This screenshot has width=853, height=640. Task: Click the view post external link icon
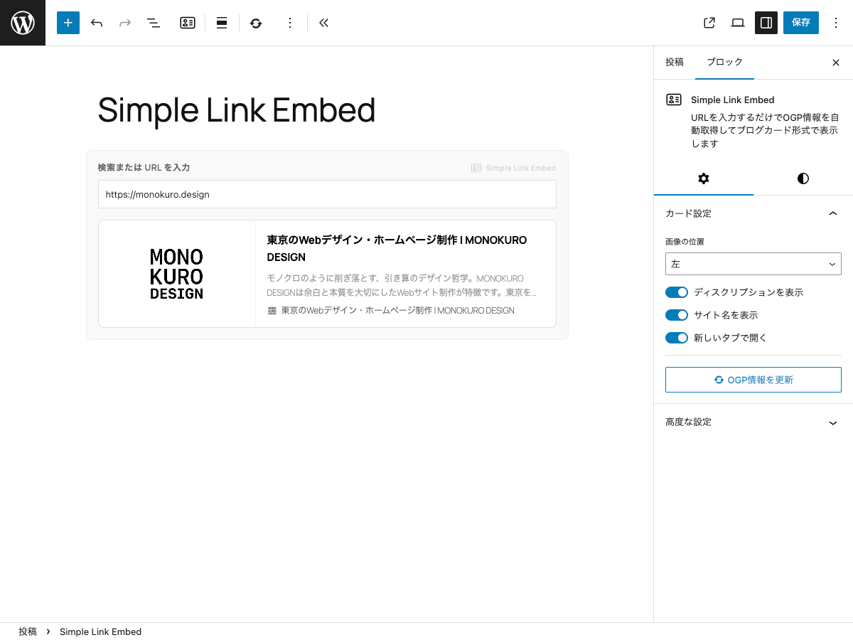pos(709,23)
